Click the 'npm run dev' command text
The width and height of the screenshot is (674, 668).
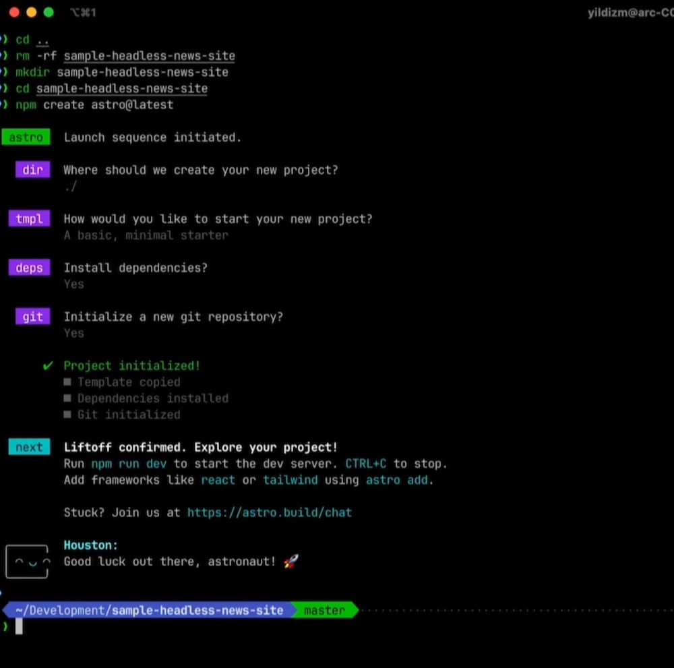tap(129, 463)
